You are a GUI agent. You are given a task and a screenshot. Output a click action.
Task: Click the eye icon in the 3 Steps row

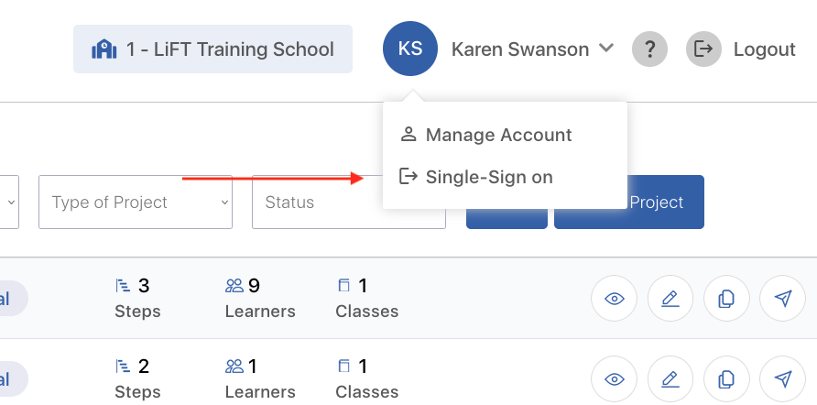[x=614, y=298]
